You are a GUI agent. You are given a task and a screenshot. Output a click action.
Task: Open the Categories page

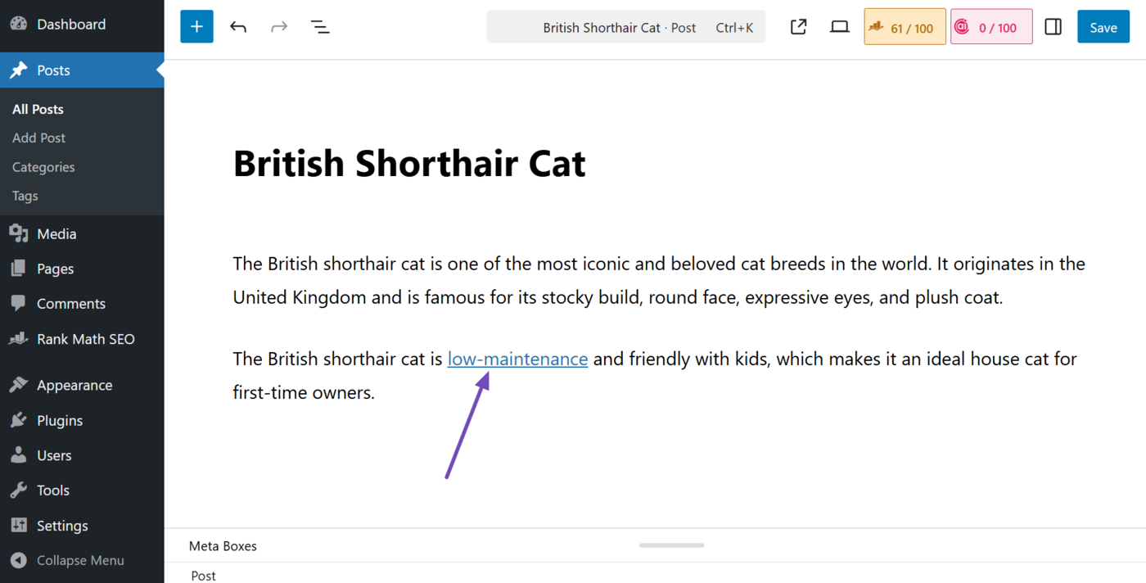pyautogui.click(x=43, y=166)
